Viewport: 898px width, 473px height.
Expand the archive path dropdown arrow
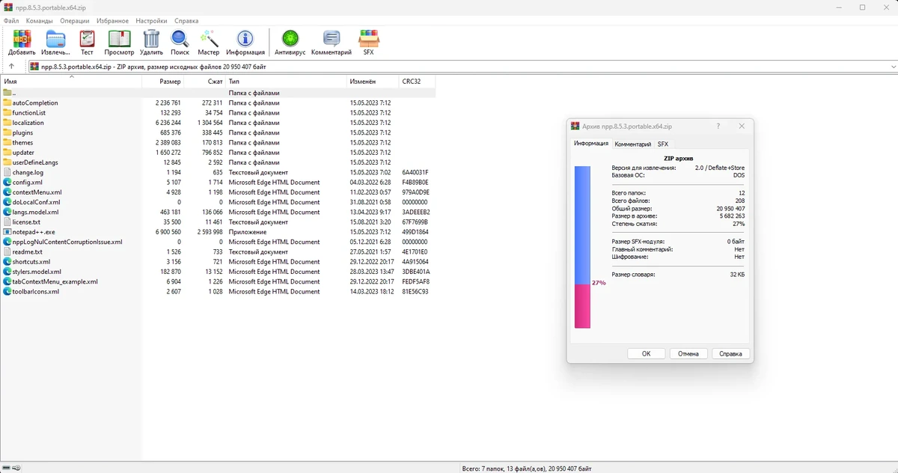[x=893, y=67]
